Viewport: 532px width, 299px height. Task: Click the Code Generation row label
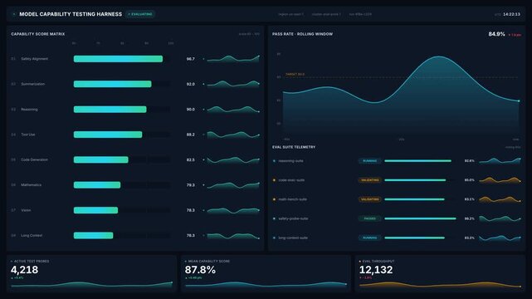coord(34,159)
